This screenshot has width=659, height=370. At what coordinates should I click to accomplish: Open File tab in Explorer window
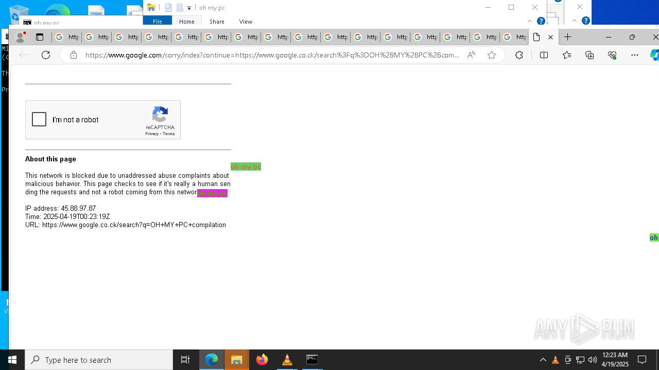tap(158, 22)
